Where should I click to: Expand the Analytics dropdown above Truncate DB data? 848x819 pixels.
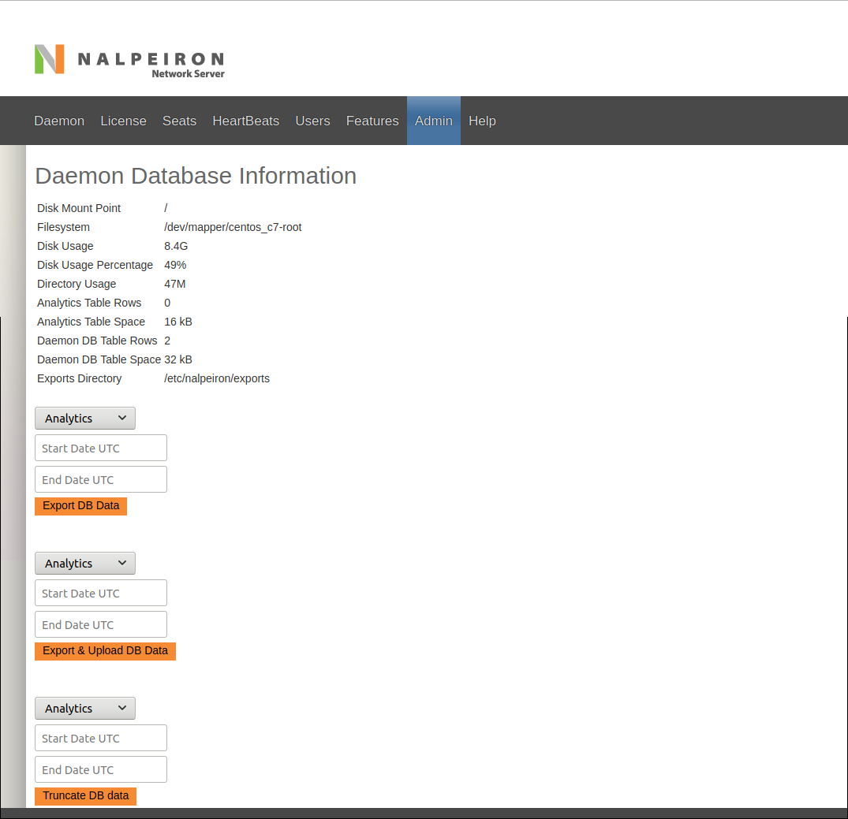pos(85,708)
